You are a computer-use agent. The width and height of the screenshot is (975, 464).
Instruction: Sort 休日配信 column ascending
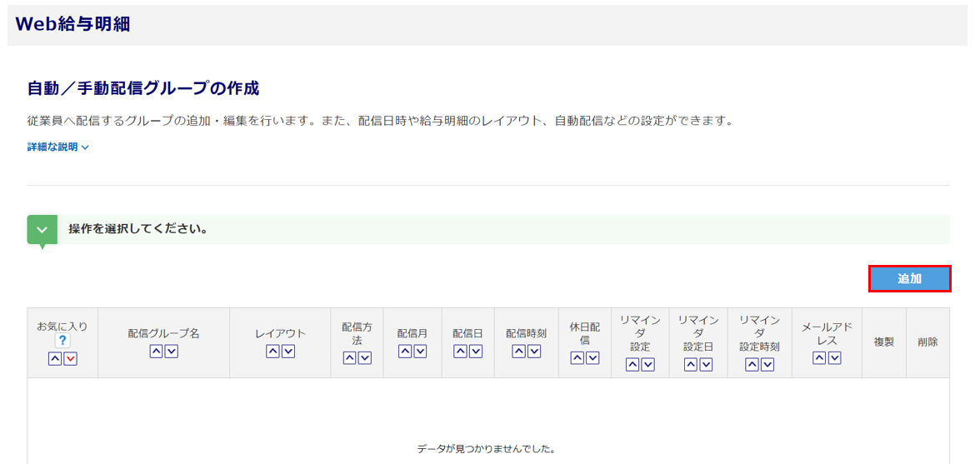coord(577,358)
